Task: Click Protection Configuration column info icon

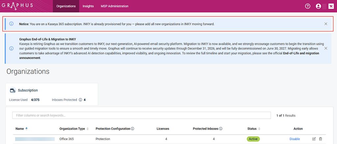Action: 132,129
